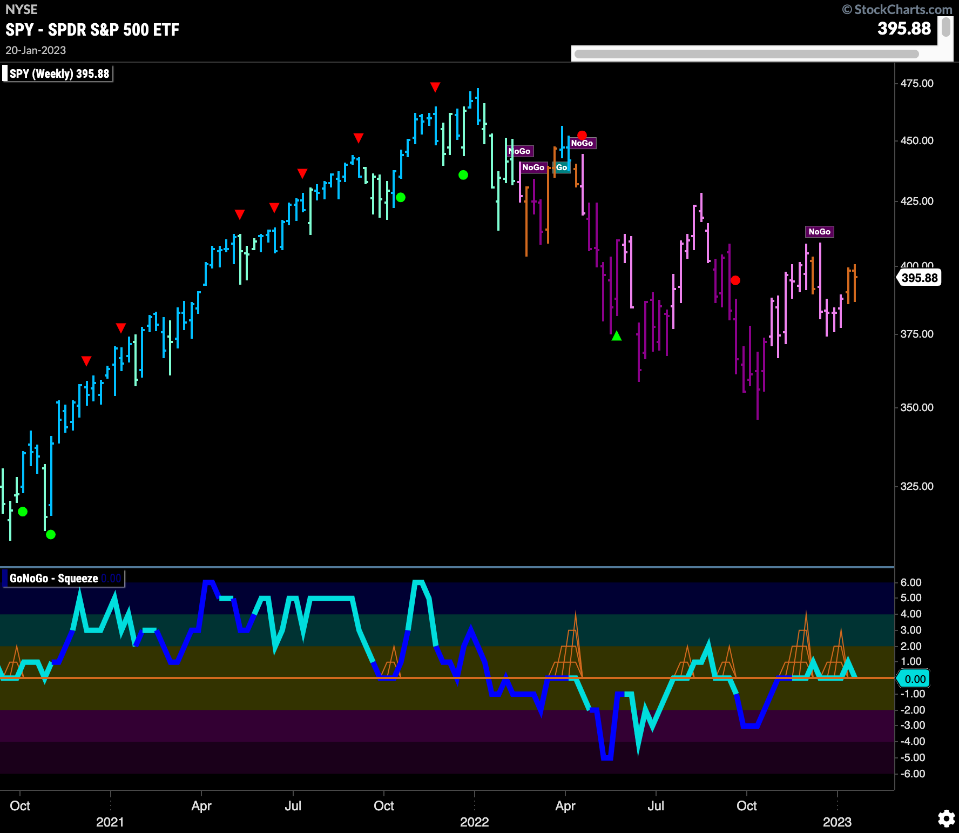Click the teal Go flag near April 2022

(x=562, y=167)
